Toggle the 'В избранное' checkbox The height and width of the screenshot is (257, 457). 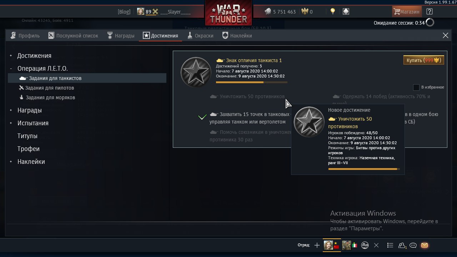(416, 87)
